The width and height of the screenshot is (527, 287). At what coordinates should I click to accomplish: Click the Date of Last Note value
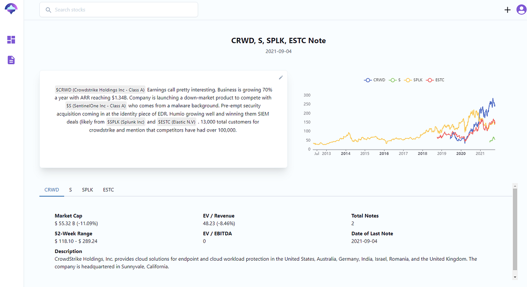click(364, 241)
